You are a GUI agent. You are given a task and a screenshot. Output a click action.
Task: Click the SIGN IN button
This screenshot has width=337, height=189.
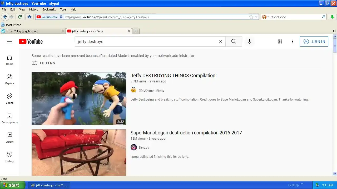point(314,41)
